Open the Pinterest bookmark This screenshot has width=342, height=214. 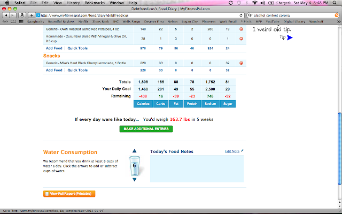pyautogui.click(x=208, y=21)
